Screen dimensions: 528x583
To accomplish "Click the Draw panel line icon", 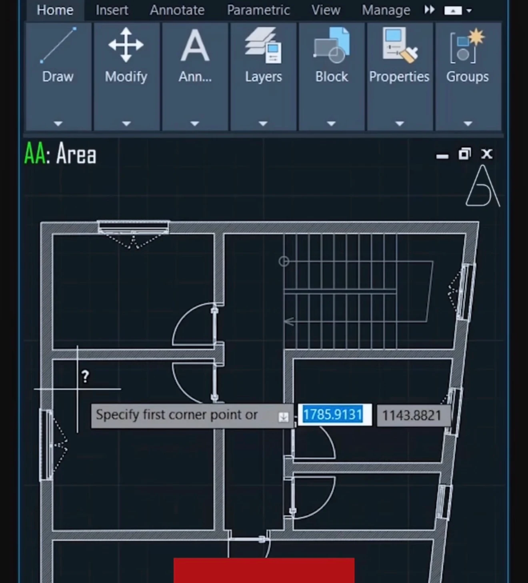I will pos(58,45).
